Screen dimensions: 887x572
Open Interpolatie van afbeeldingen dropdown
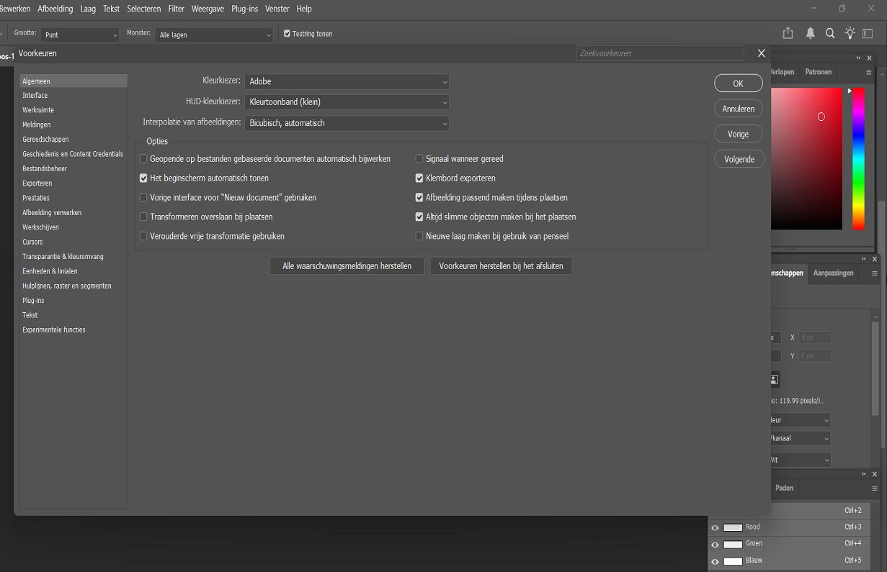coord(347,124)
